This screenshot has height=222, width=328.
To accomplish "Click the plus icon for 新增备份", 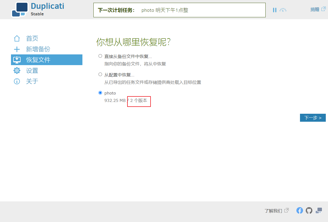I will pyautogui.click(x=17, y=49).
